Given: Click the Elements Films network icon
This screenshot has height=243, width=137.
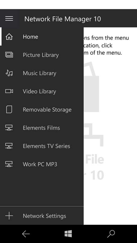Looking at the screenshot, I should pos(9,128).
